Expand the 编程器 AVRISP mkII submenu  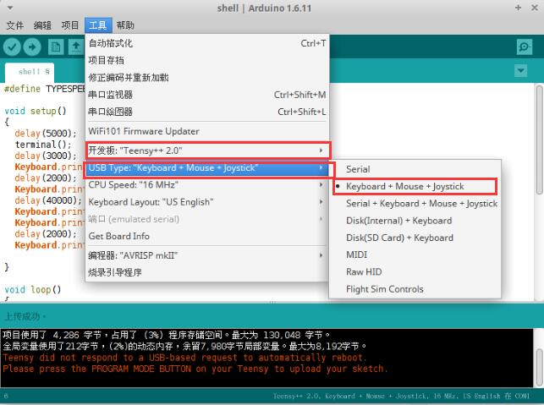pyautogui.click(x=207, y=255)
